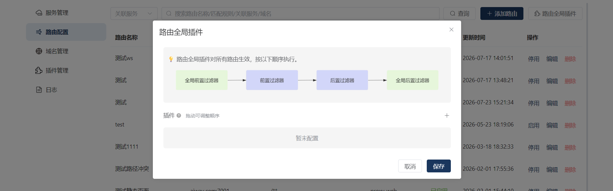The image size is (613, 191).
Task: Save the global plugin configuration
Action: pyautogui.click(x=439, y=166)
